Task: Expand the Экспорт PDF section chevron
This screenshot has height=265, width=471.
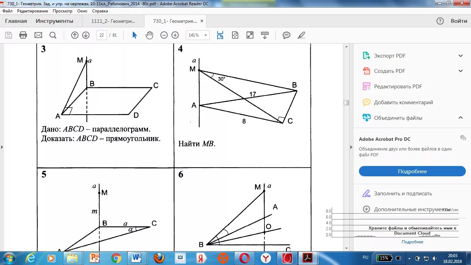Action: (x=460, y=56)
